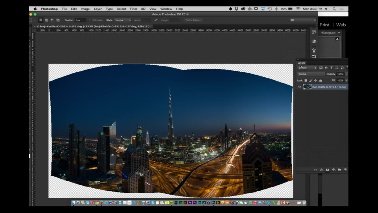The image size is (378, 213).
Task: Click the swap width and height icon
Action: (156, 20)
